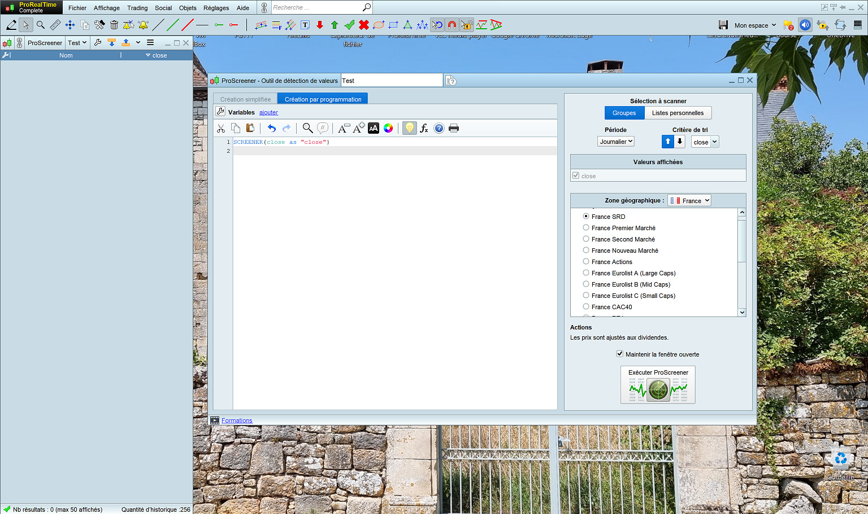The image size is (868, 514).
Task: Choose the France Actions radio option
Action: (x=586, y=261)
